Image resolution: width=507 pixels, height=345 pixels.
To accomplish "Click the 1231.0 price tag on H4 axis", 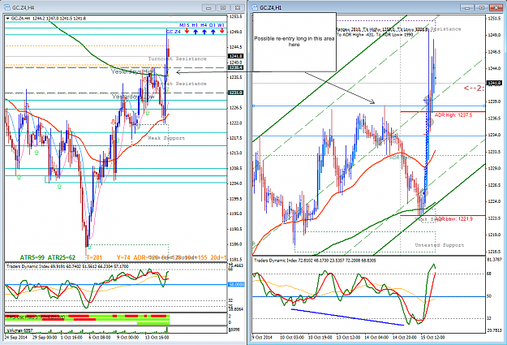I will (236, 93).
